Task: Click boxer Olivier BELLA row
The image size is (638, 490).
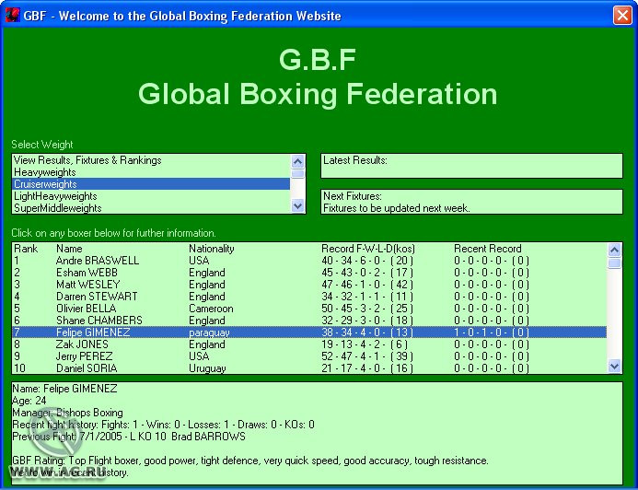Action: (309, 309)
